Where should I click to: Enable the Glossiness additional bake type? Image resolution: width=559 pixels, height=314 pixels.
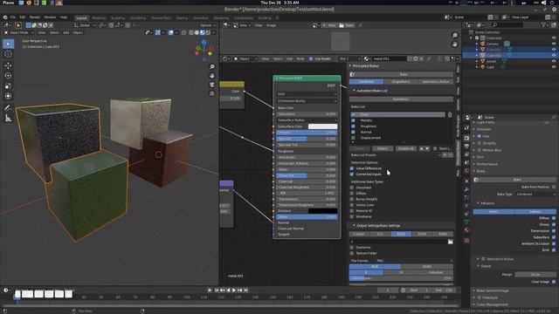point(352,188)
